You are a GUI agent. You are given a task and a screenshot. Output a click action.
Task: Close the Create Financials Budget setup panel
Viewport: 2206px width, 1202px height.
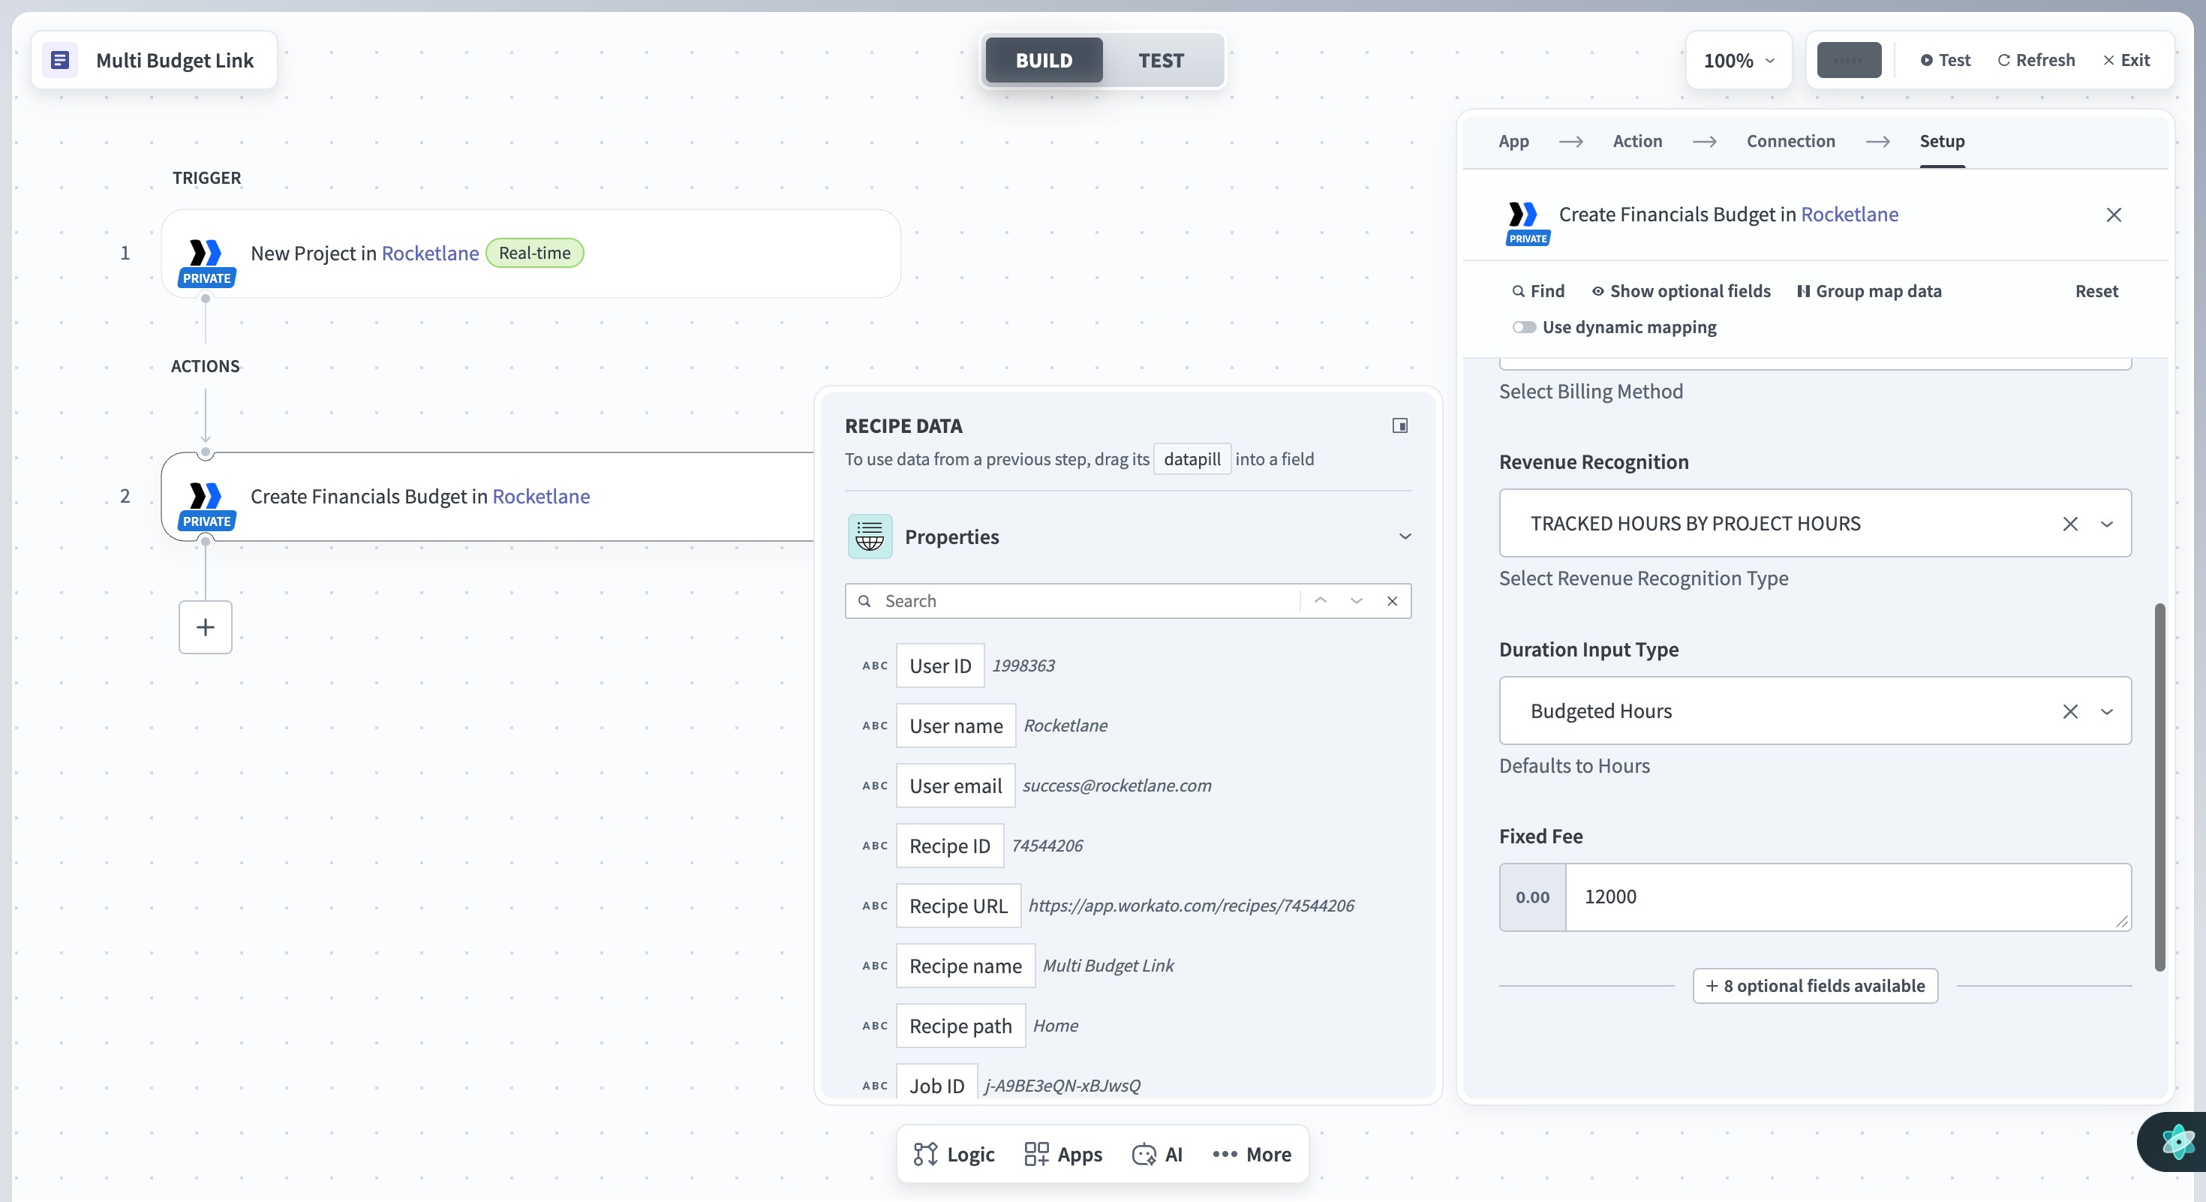click(2114, 215)
